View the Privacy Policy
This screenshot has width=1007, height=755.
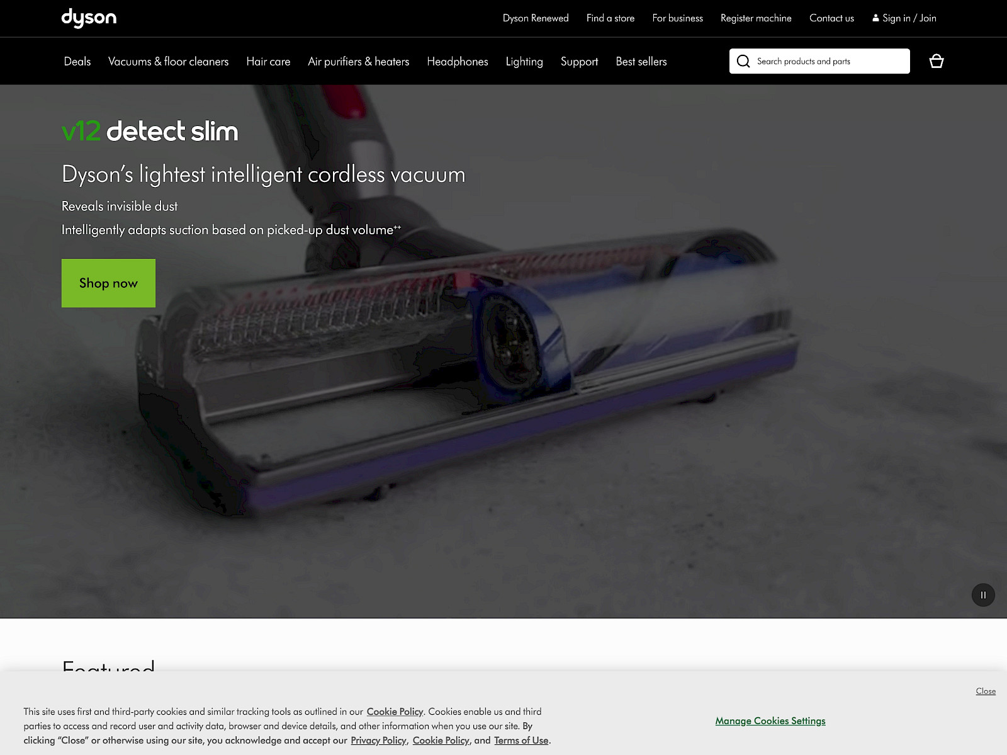[x=378, y=741]
